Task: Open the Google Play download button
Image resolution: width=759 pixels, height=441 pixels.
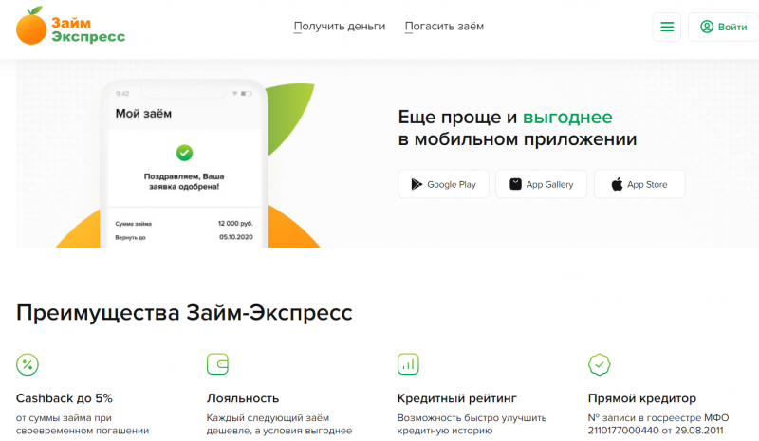Action: 443,184
